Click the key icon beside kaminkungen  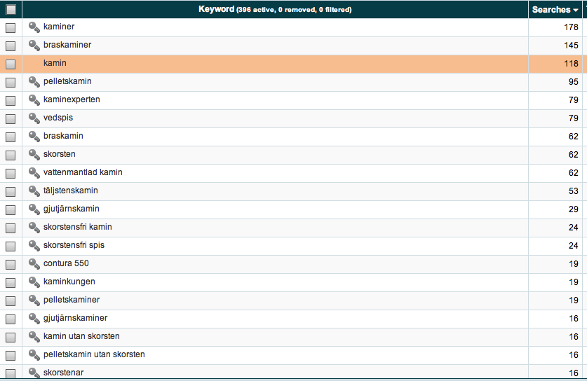pos(34,282)
